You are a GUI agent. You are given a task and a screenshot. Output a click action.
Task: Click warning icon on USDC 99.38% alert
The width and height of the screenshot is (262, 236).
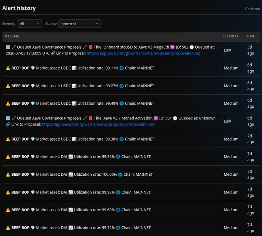tap(8, 139)
